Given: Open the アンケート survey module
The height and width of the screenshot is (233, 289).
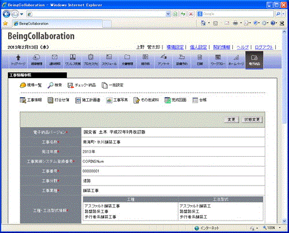Looking at the screenshot, I should [x=164, y=60].
